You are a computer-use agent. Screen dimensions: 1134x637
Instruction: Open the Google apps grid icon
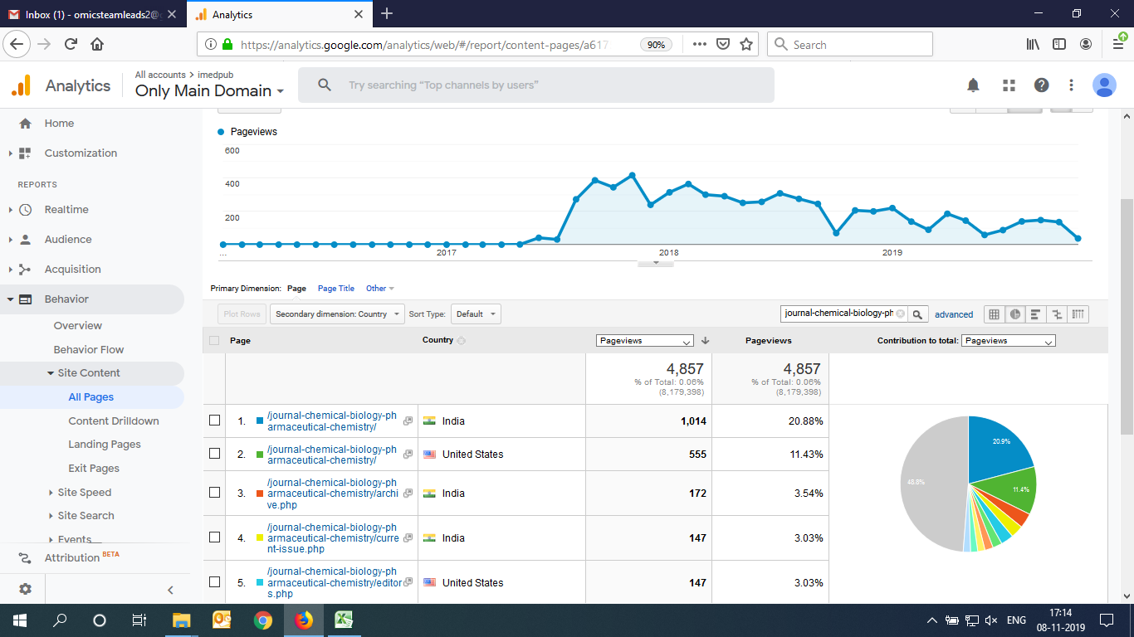[x=1009, y=85]
